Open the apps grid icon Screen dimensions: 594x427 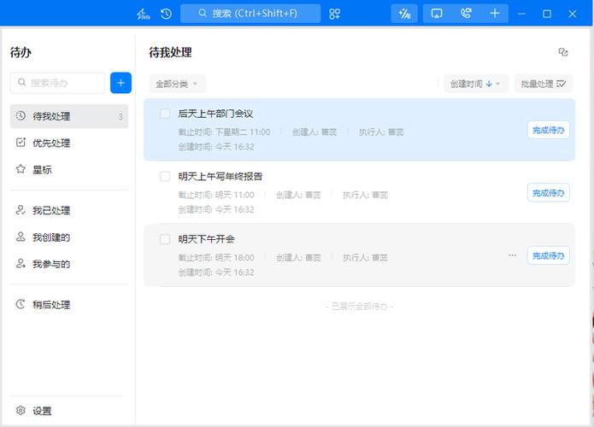click(x=334, y=14)
